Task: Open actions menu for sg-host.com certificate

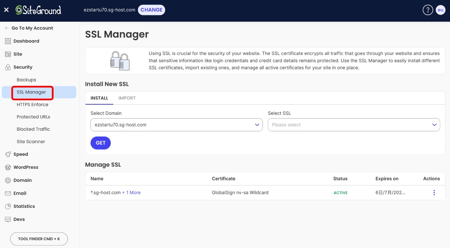Action: pyautogui.click(x=434, y=192)
